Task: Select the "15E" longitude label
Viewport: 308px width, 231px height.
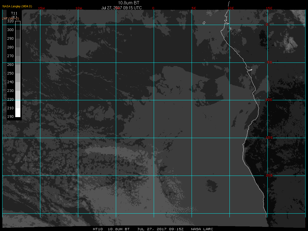Action: coord(269,8)
